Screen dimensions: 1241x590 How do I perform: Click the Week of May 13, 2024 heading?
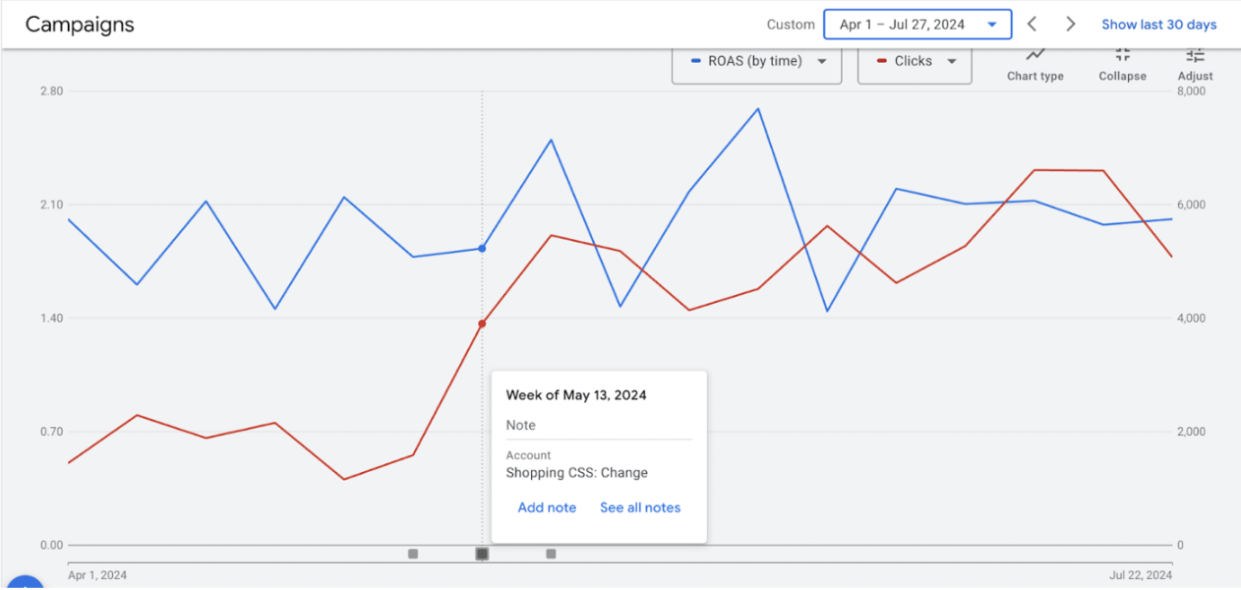[x=576, y=395]
